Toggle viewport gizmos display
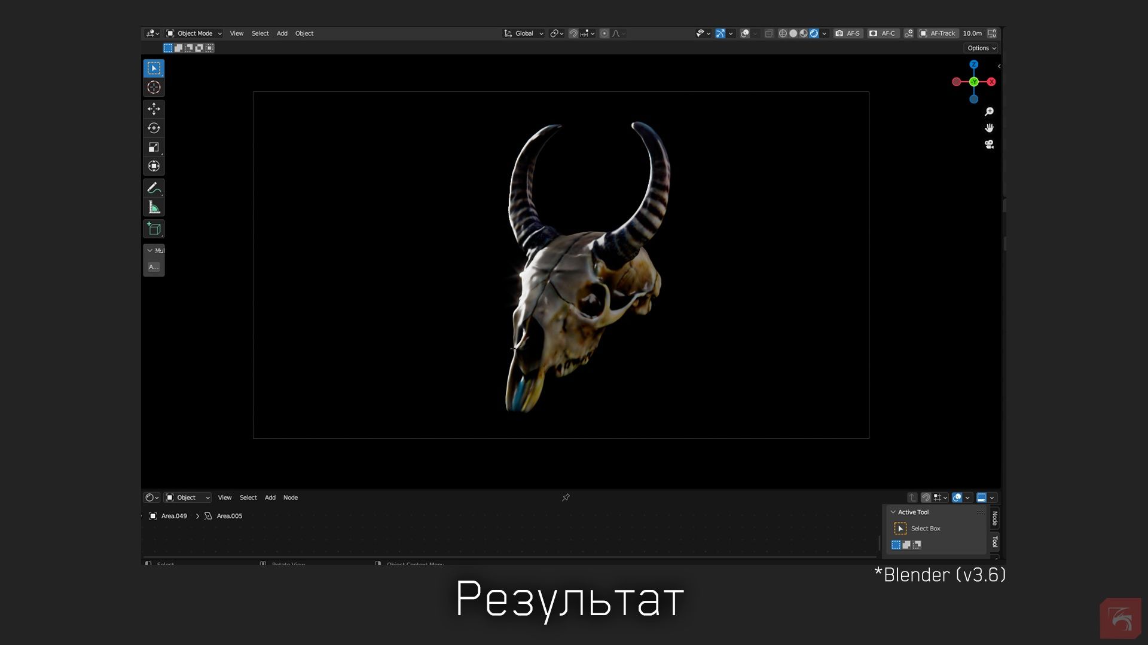 [720, 33]
